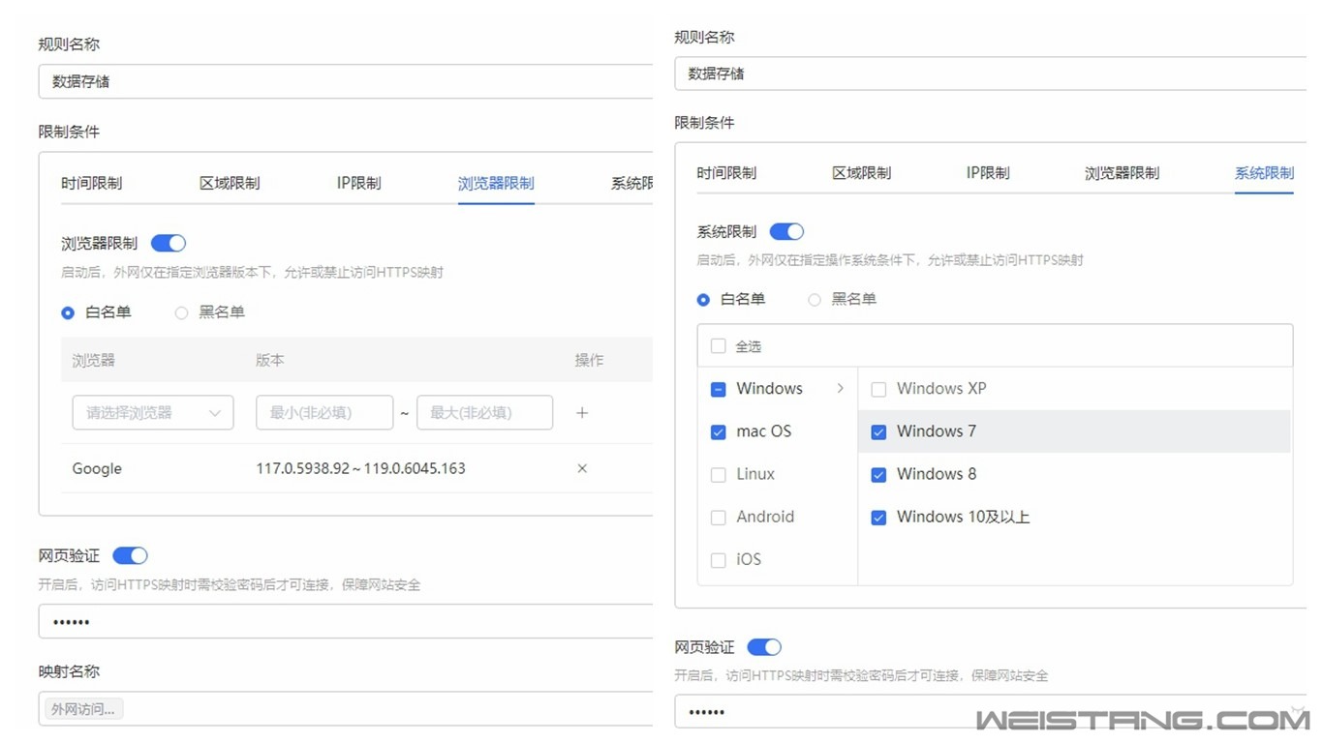Check the Android checkbox
Image resolution: width=1323 pixels, height=743 pixels.
718,517
